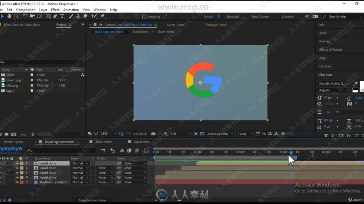Select the Pen tool
Image resolution: width=364 pixels, height=204 pixels.
pos(55,16)
